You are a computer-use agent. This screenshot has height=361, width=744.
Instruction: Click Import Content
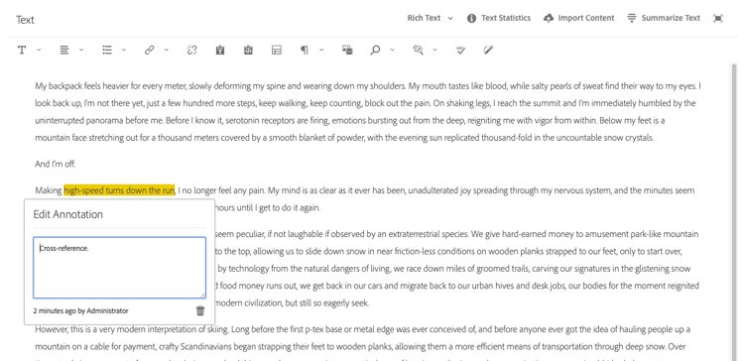[x=579, y=18]
